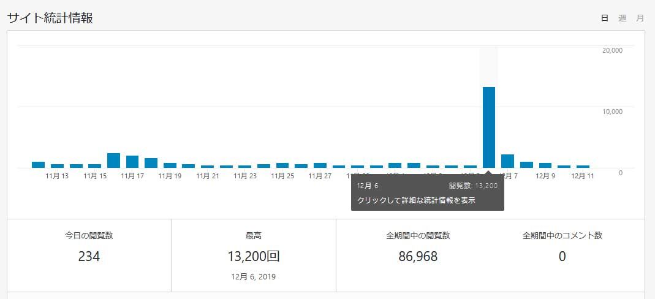This screenshot has height=299, width=655.
Task: Click the 12月 9 x-axis label
Action: click(x=545, y=176)
